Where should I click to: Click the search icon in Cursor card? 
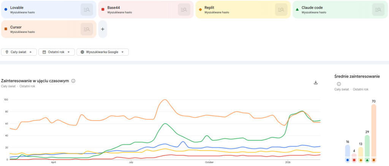[x=87, y=29]
